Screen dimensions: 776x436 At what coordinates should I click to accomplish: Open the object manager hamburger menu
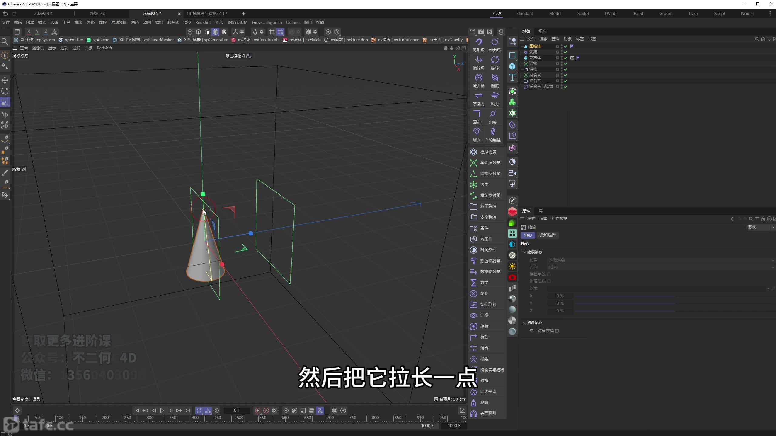pyautogui.click(x=522, y=39)
